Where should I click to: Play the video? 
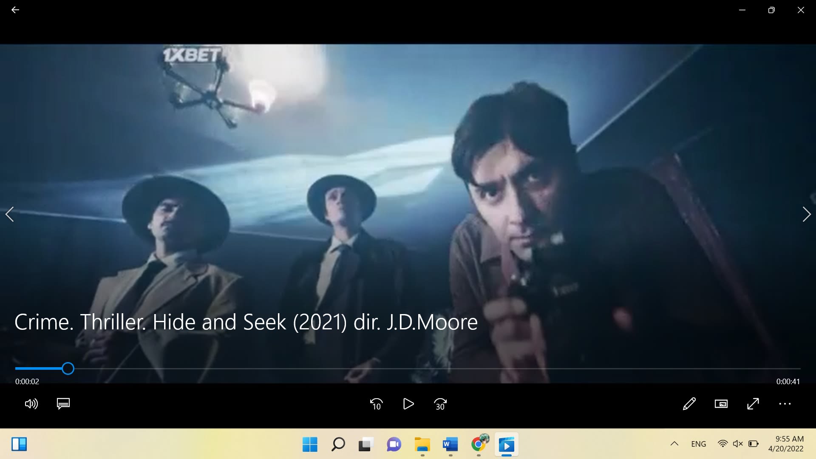pos(408,404)
